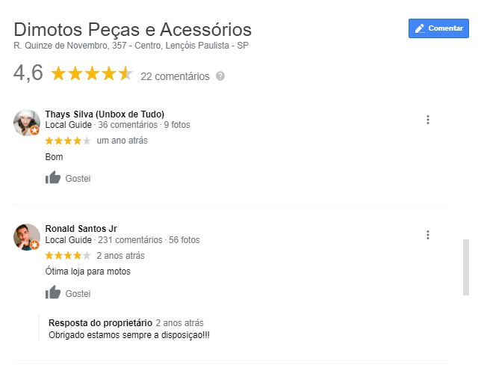Open the help icon beside 22 comentários

[x=220, y=76]
